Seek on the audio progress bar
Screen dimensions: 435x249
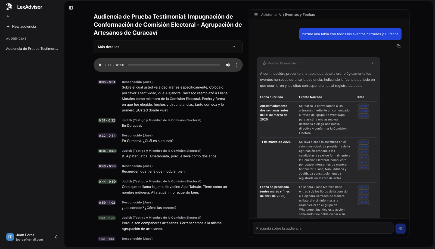pyautogui.click(x=174, y=65)
